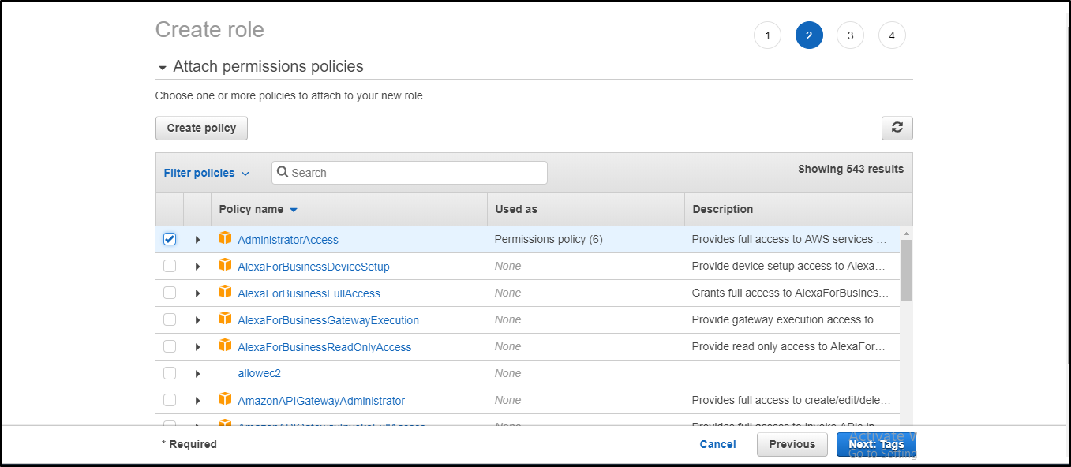Open the AlexaForBusinessGatewayExecution policy link
The image size is (1071, 467).
pyautogui.click(x=328, y=320)
